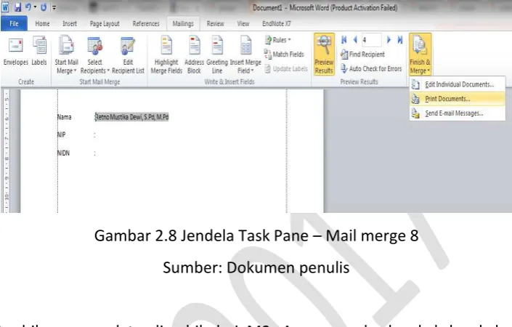Open the File tab
Viewport: 512px width, 327px height.
point(14,23)
